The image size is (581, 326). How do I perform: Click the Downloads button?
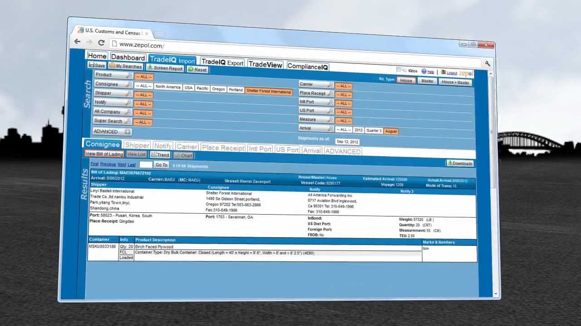click(460, 163)
